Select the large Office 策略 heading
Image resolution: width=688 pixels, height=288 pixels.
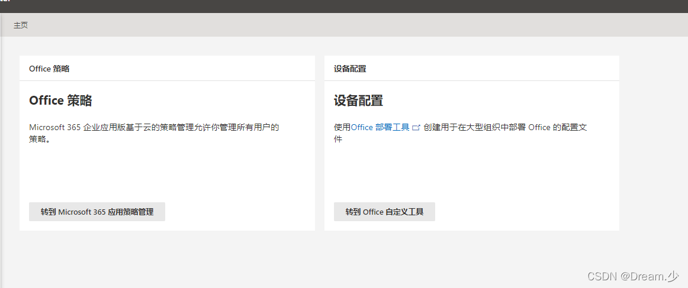[60, 101]
